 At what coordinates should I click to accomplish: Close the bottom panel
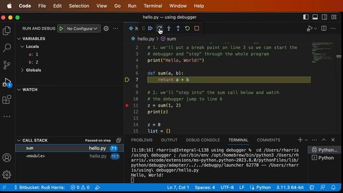point(333,140)
